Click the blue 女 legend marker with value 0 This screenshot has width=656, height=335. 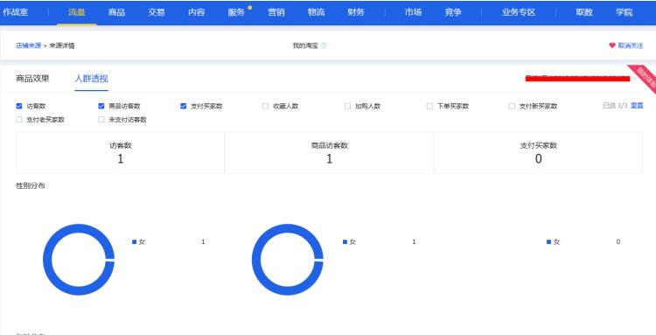pos(548,241)
